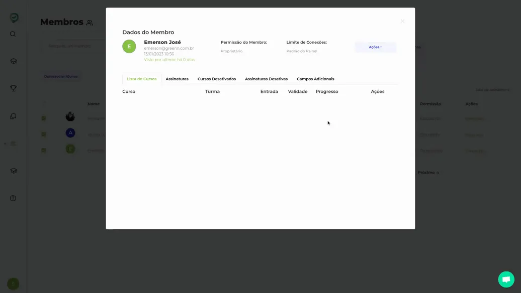Click the graduation cap icon above help
521x293 pixels.
[14, 171]
